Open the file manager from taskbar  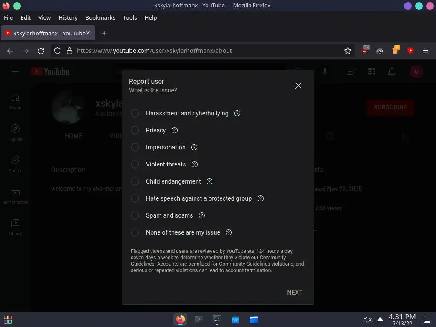click(x=254, y=319)
